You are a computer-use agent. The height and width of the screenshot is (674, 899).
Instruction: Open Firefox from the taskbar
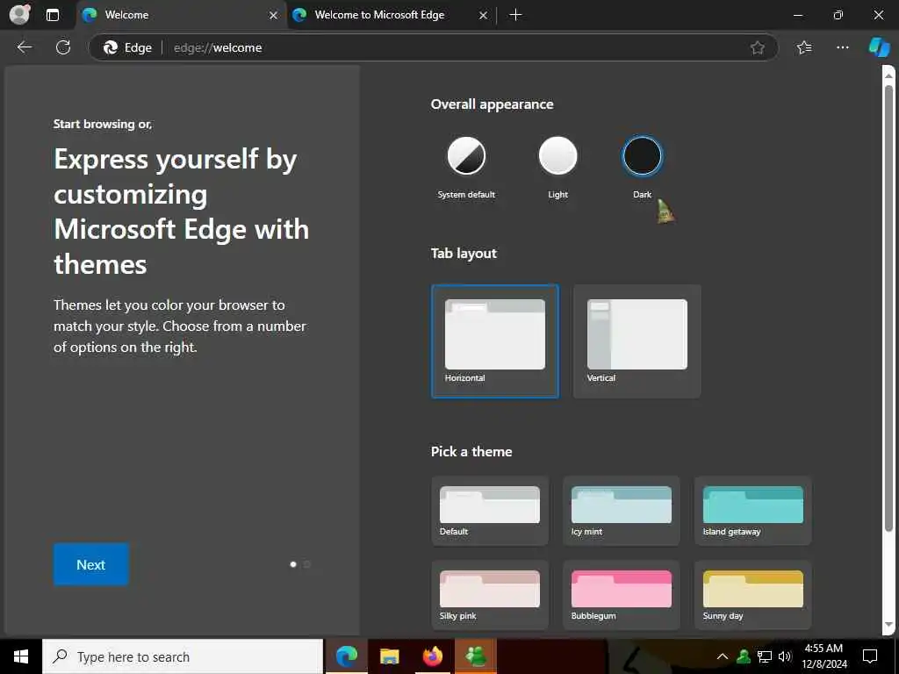tap(433, 656)
